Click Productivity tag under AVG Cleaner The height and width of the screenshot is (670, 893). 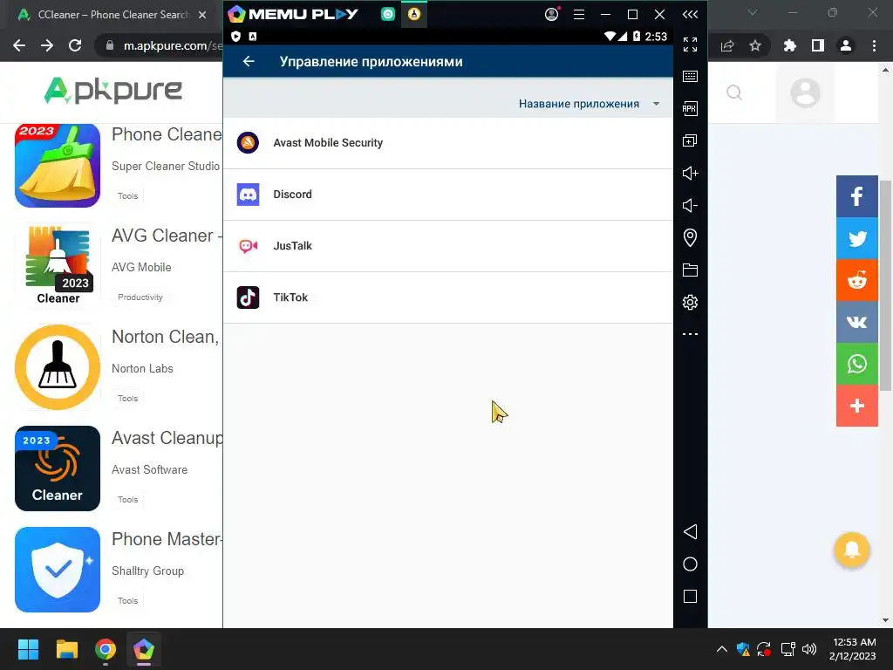point(140,297)
